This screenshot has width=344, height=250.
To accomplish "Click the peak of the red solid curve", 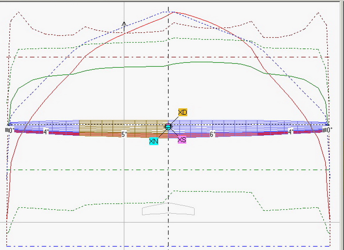I will tap(174, 12).
